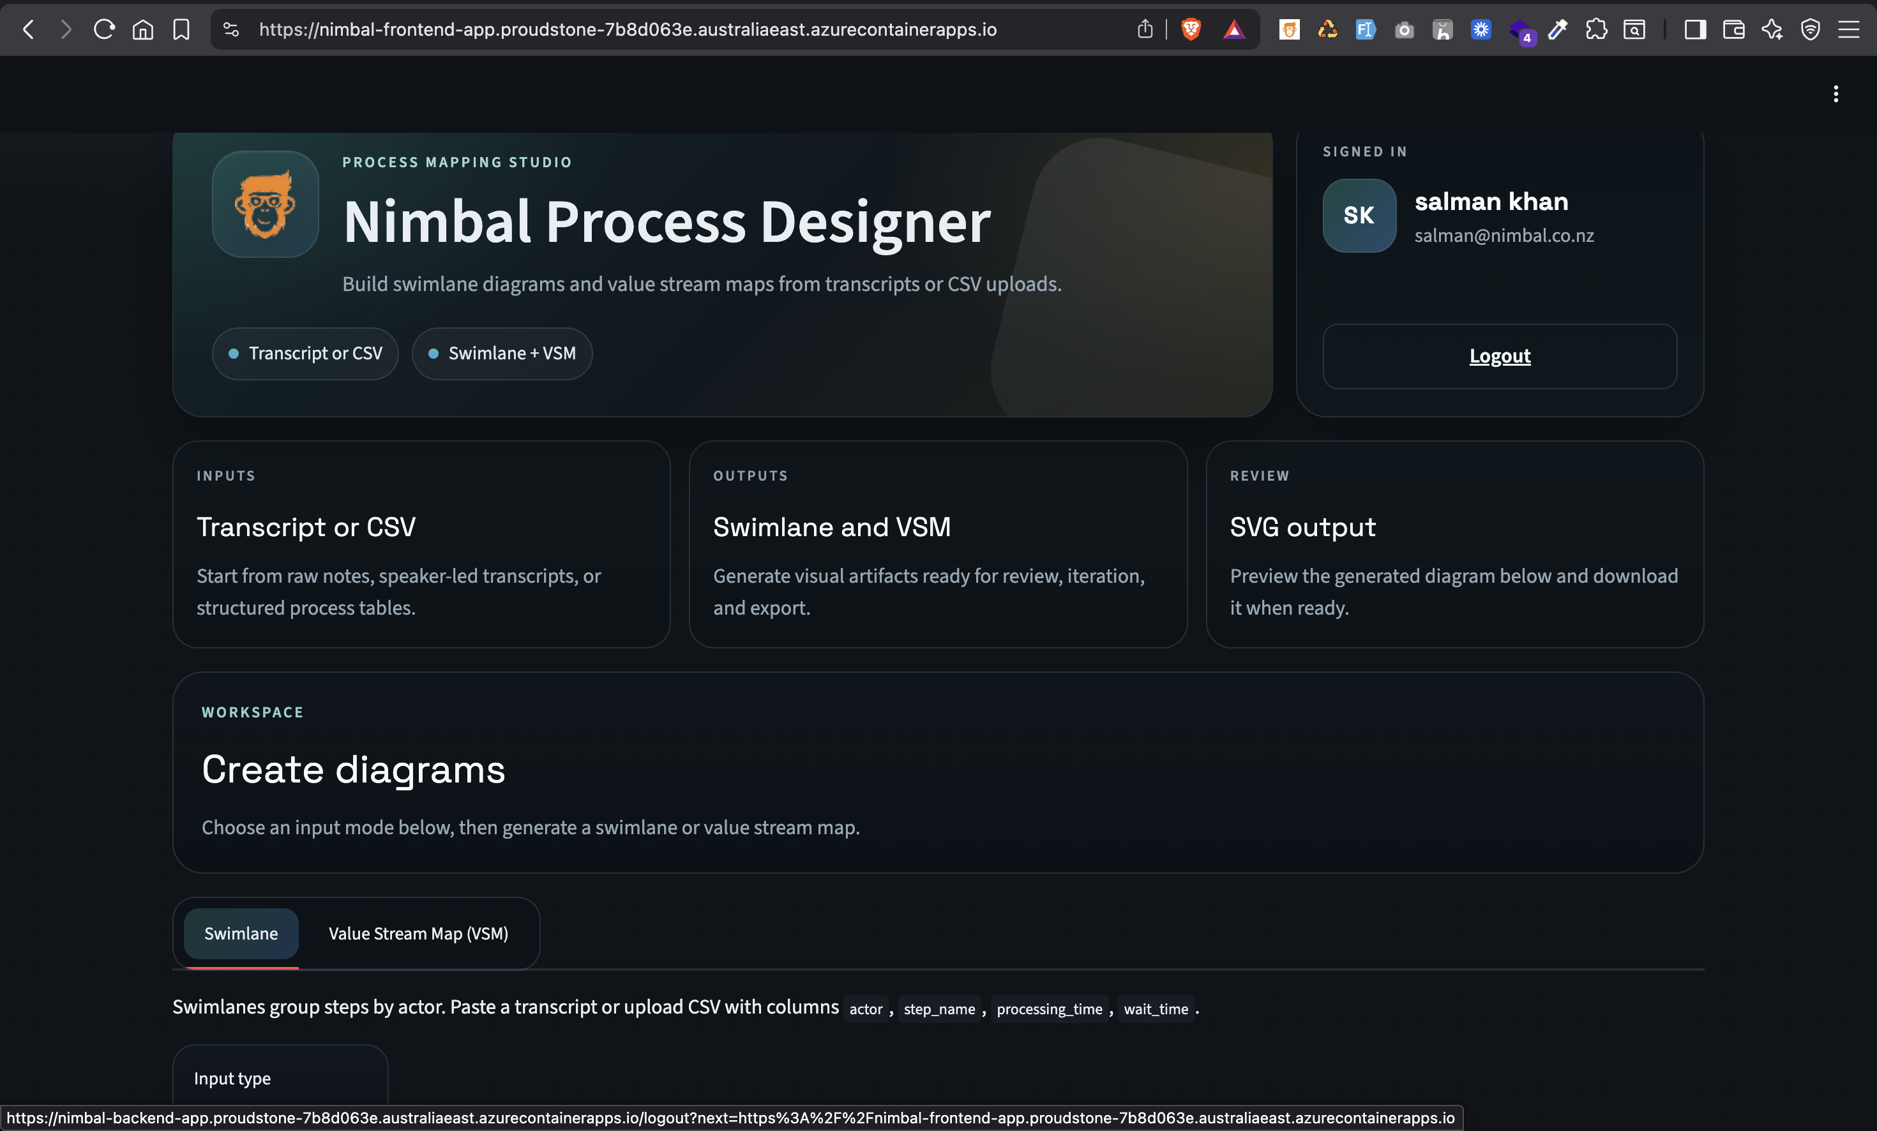The image size is (1877, 1131).
Task: Click the Brave Rewards triangle icon
Action: tap(1235, 29)
